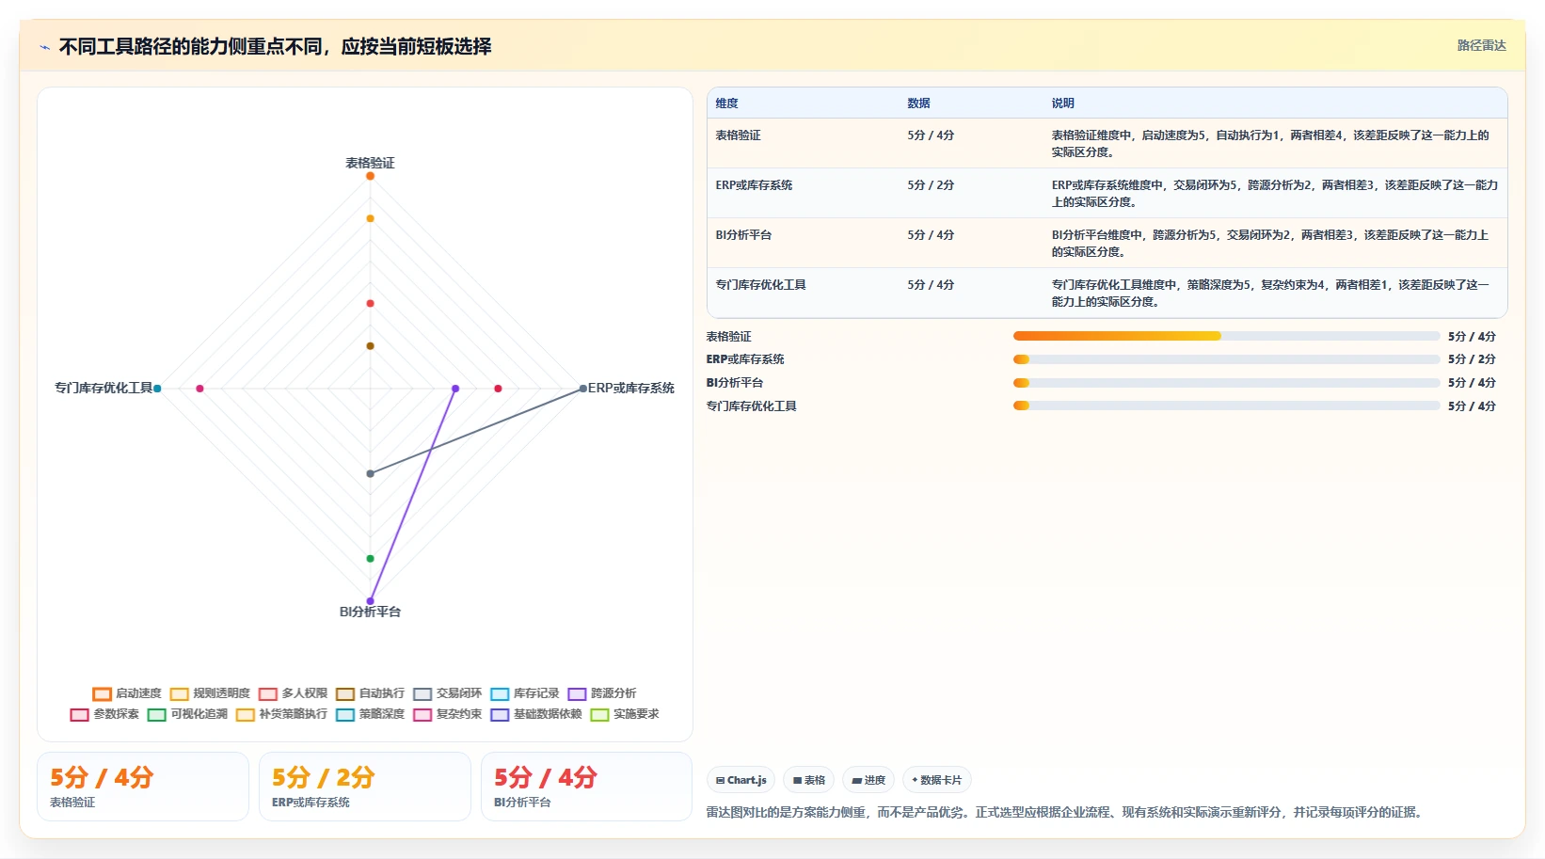
Task: Click the pink point right of the teal point
Action: [199, 388]
